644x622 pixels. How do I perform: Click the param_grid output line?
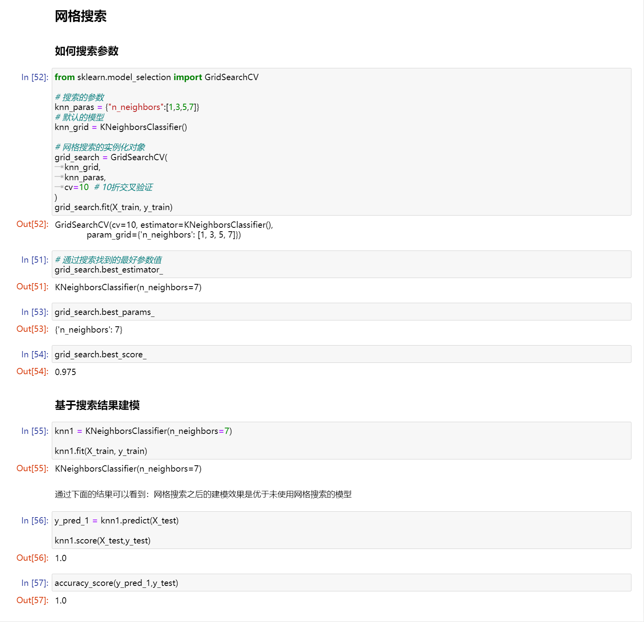164,235
